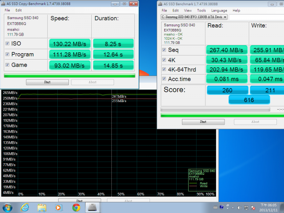
Task: Click Start in the AS SSD Benchmark window
Action: coord(203,122)
